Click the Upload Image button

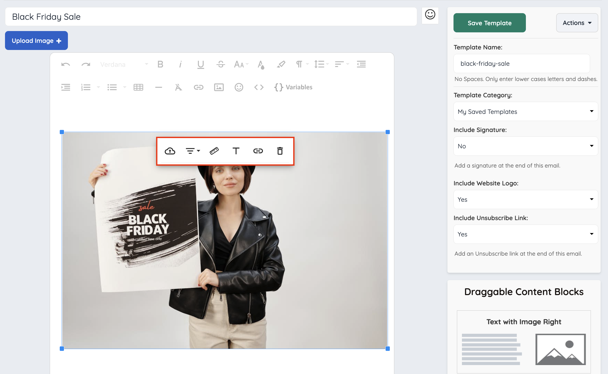pyautogui.click(x=36, y=41)
